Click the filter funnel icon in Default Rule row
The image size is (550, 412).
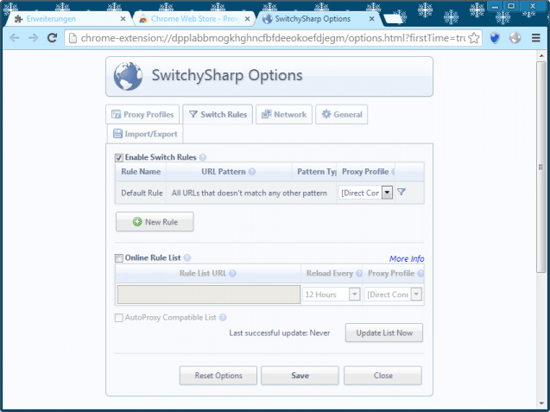tap(401, 192)
